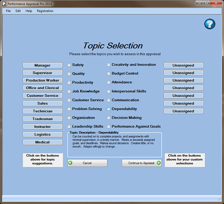Image resolution: width=224 pixels, height=204 pixels.
Task: Enable the Dependability checkbox
Action: pos(109,109)
